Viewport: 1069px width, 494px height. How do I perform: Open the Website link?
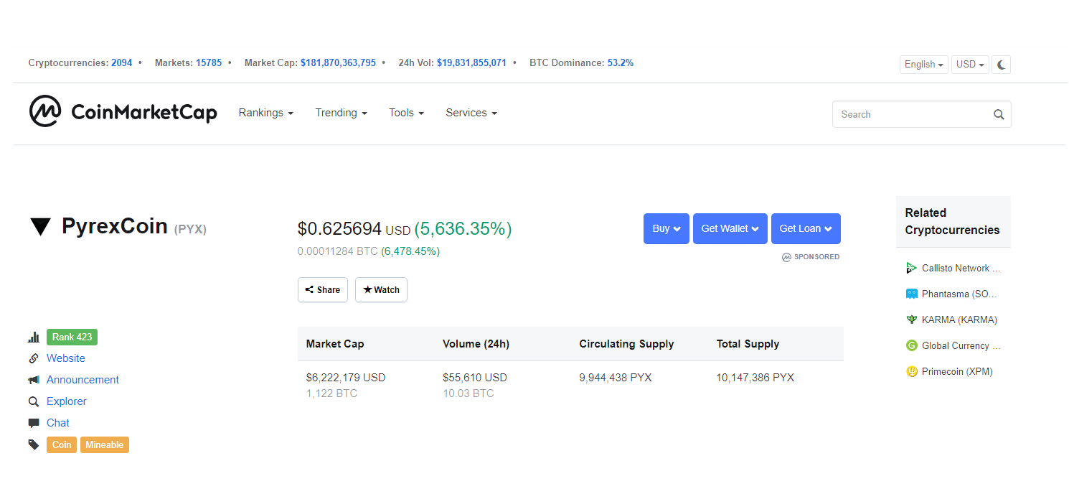click(x=66, y=358)
